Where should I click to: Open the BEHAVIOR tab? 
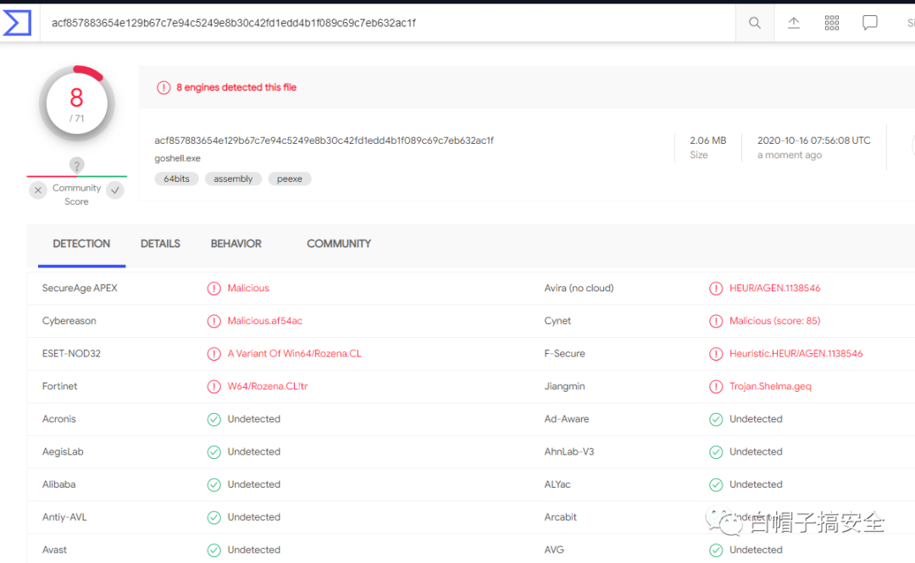[236, 244]
